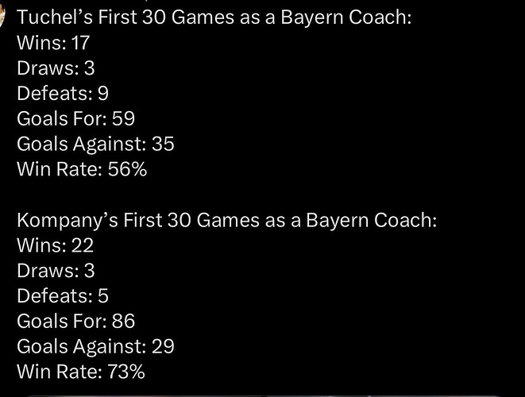Viewport: 525px width, 397px height.
Task: Click Kompany's 'Draws: 3' line
Action: (x=56, y=271)
